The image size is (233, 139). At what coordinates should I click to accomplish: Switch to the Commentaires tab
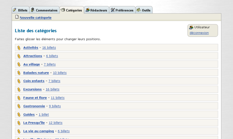pos(44,10)
